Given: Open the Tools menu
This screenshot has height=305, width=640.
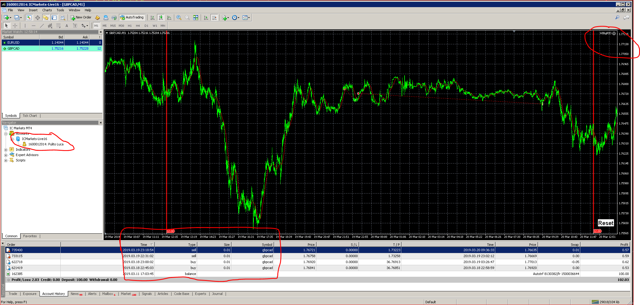Looking at the screenshot, I should click(60, 10).
